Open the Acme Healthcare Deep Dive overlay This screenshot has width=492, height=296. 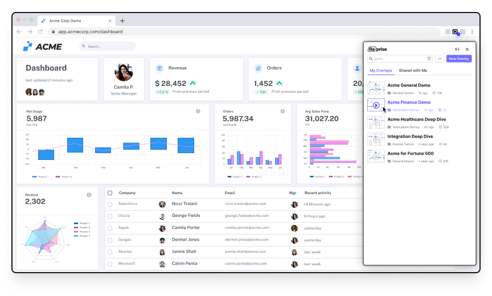[417, 120]
